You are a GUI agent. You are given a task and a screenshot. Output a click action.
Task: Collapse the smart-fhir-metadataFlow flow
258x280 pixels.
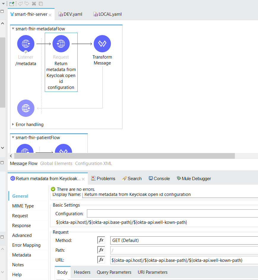[x=13, y=29]
